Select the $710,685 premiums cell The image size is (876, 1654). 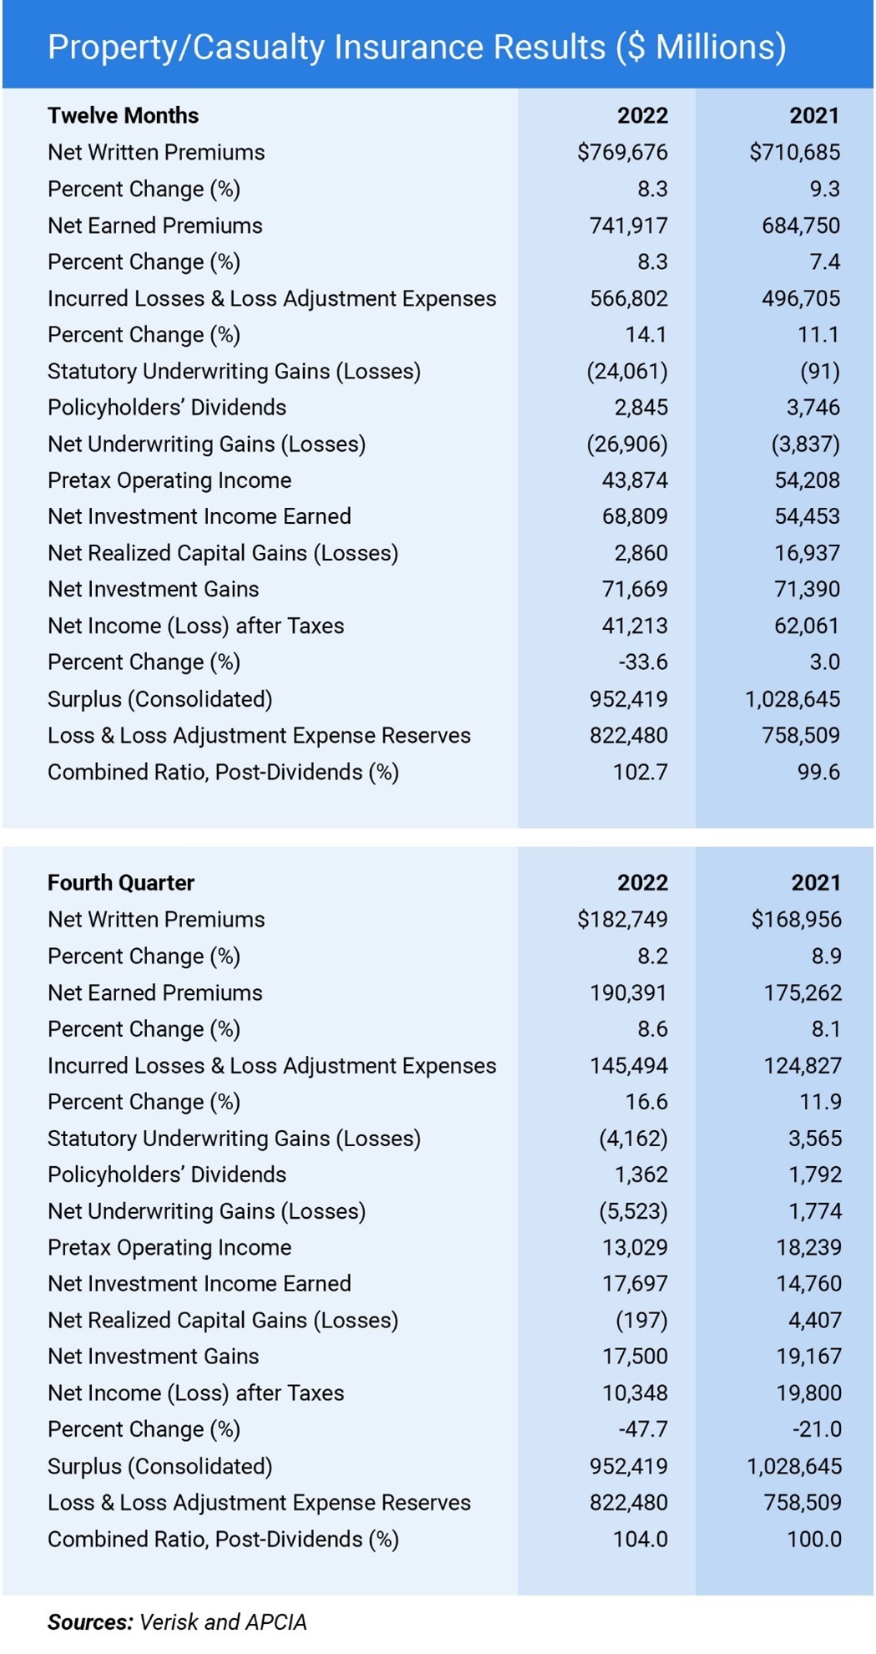pyautogui.click(x=794, y=152)
